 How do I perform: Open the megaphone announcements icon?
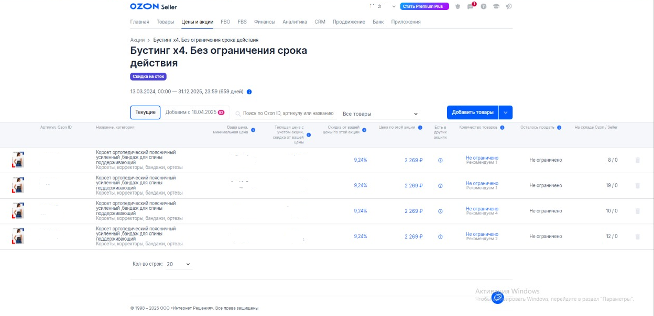509,7
